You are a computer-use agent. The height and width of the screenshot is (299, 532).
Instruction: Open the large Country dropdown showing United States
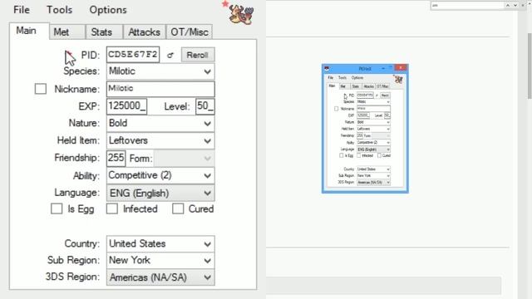click(160, 243)
